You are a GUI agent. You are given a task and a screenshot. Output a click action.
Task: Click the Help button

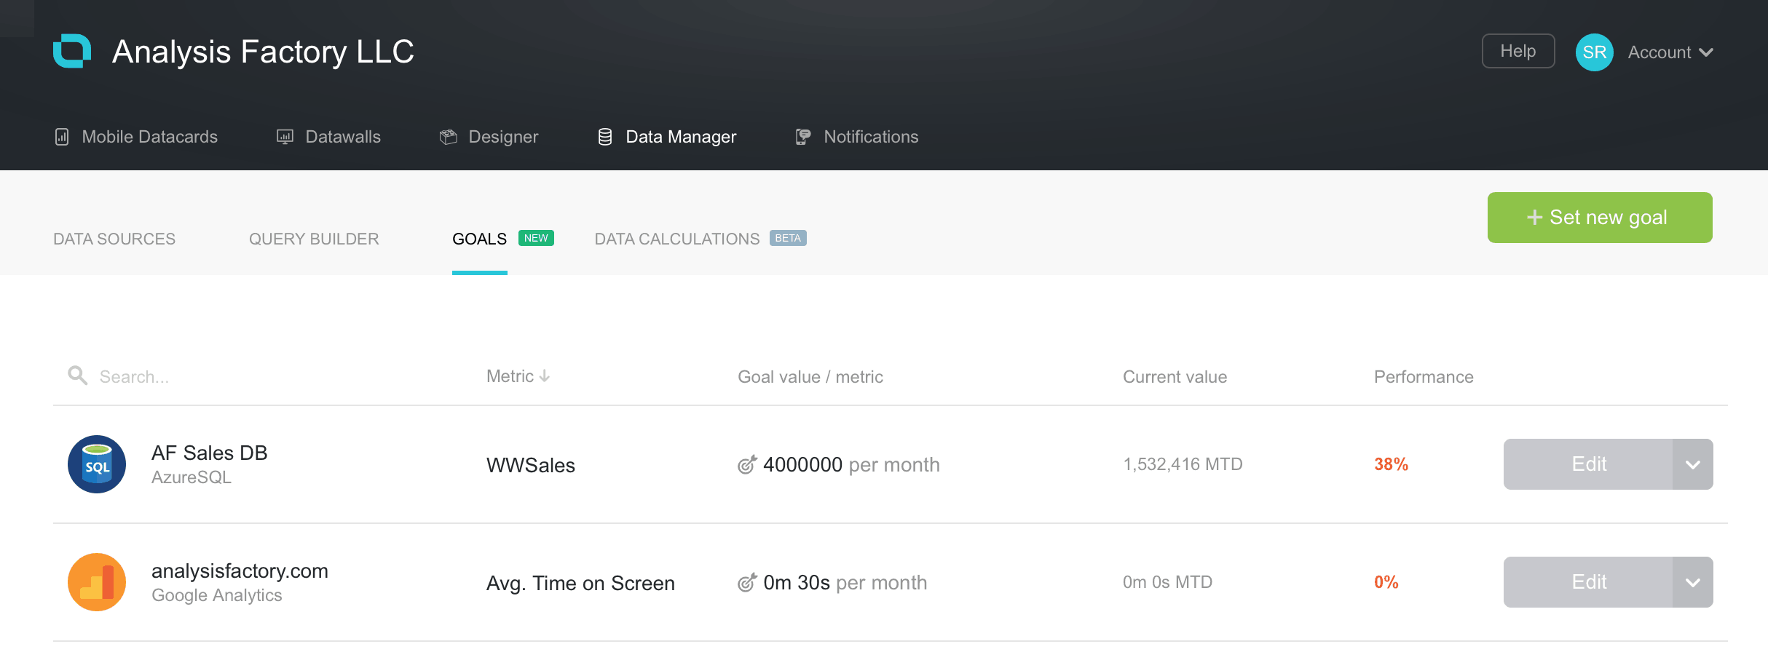pyautogui.click(x=1518, y=51)
